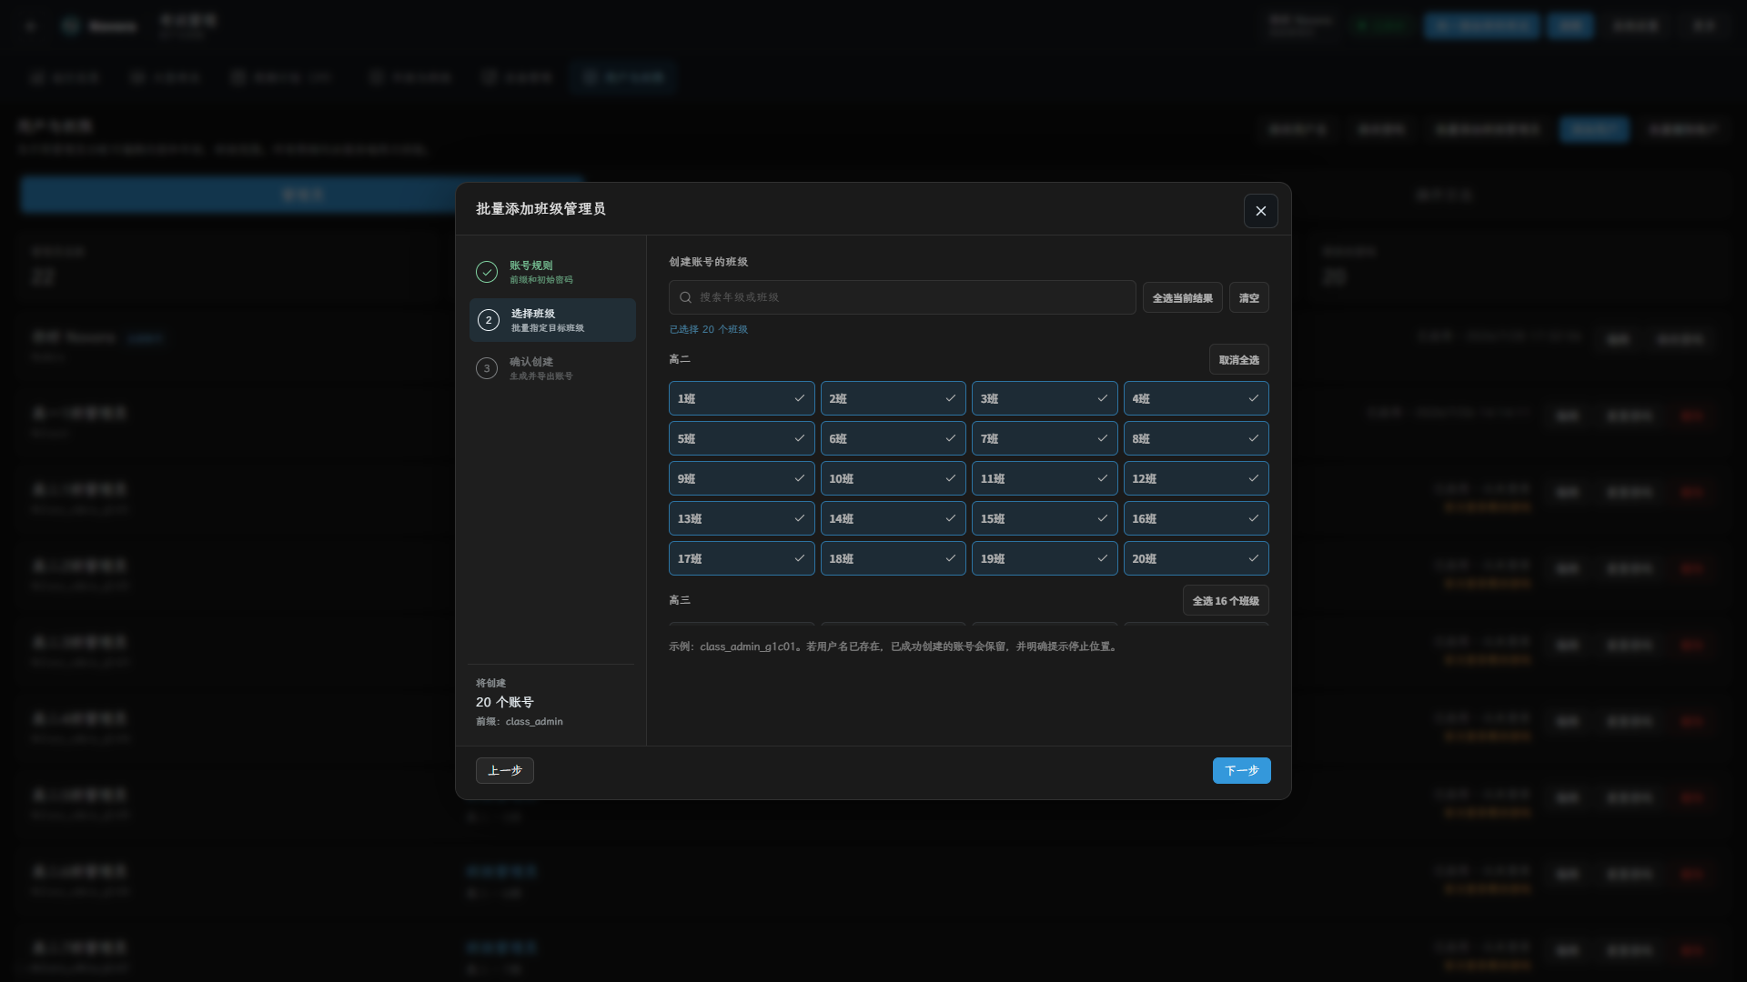Toggle 8班 class card
This screenshot has width=1747, height=982.
[1196, 438]
